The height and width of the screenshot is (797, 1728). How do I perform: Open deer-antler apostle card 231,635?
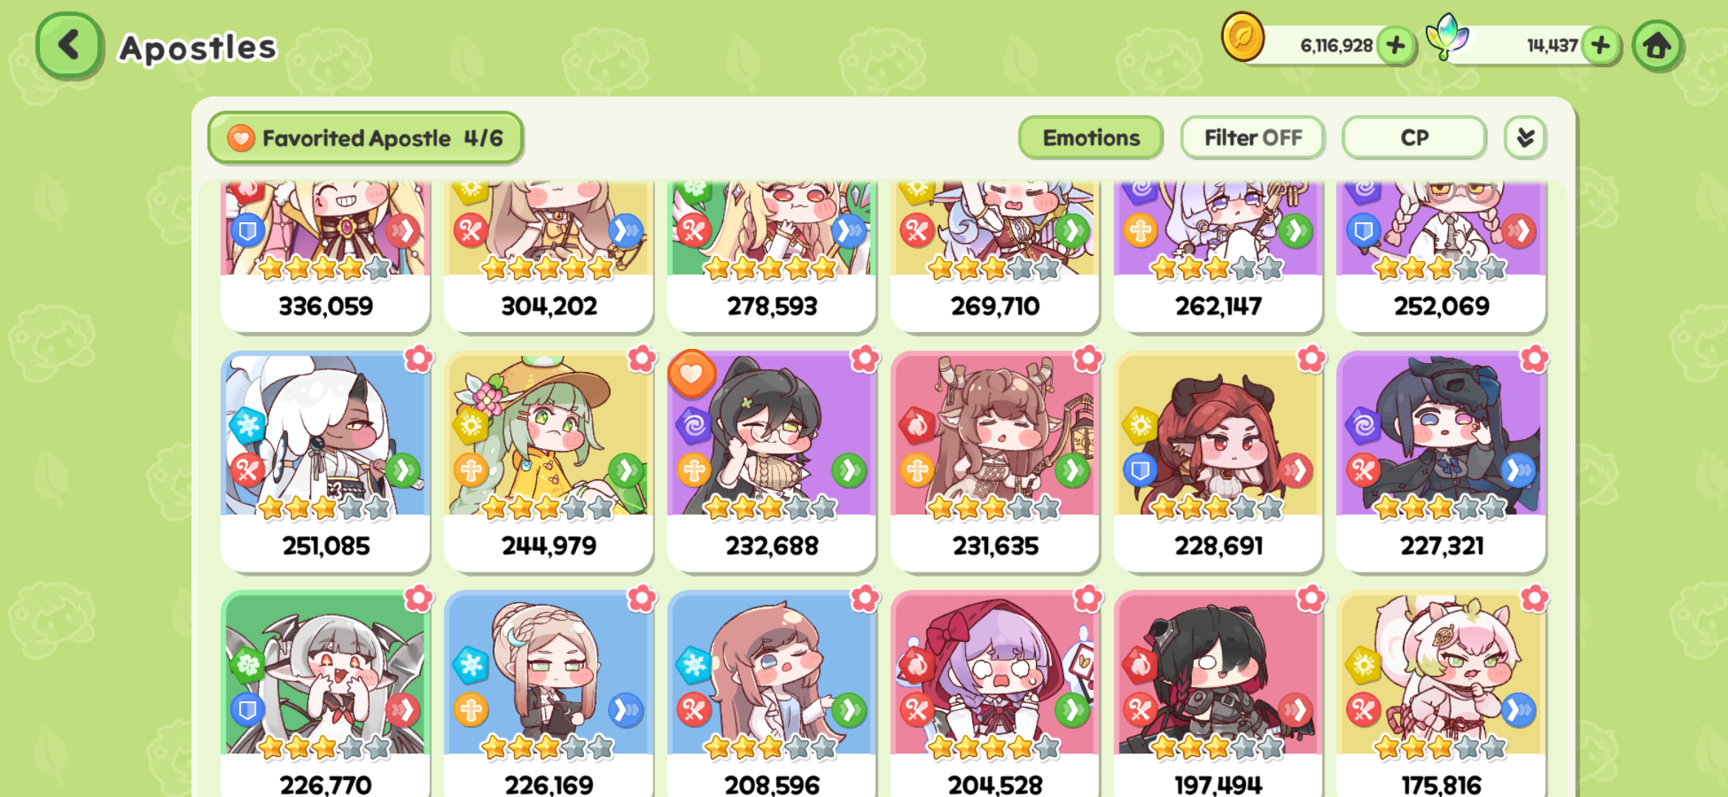[x=995, y=462]
